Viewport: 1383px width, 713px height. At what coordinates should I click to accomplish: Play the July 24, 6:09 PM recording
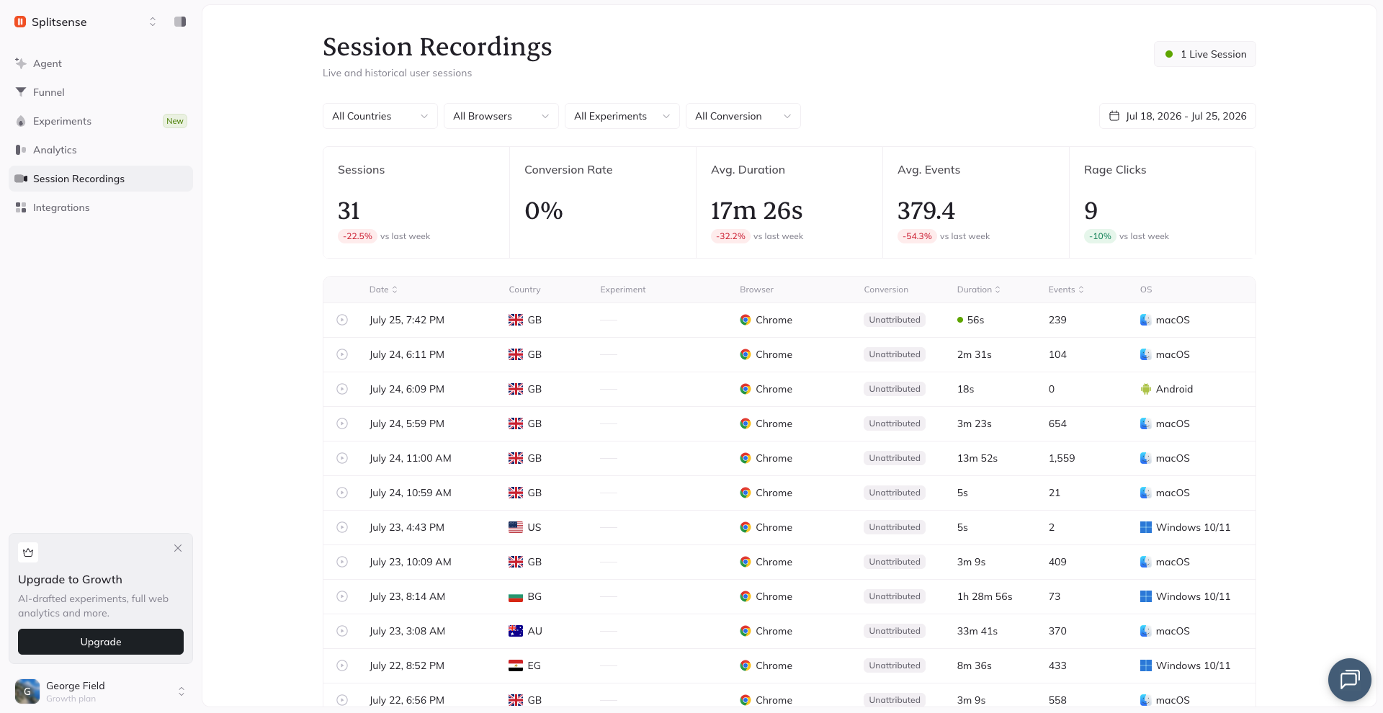pyautogui.click(x=342, y=389)
